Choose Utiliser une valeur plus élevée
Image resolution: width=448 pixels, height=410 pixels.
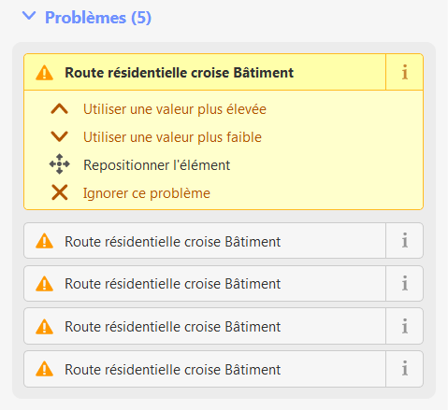(175, 109)
